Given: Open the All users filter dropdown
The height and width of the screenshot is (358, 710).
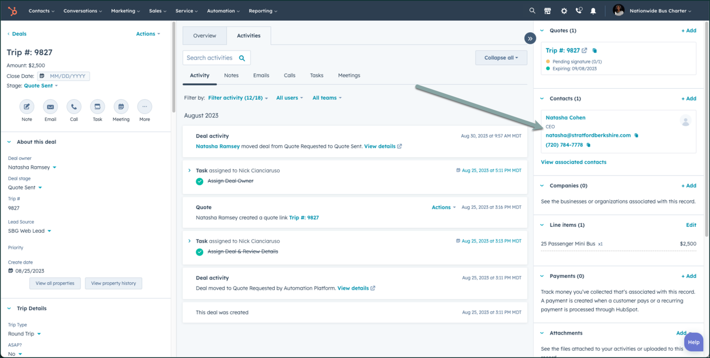Looking at the screenshot, I should [290, 98].
